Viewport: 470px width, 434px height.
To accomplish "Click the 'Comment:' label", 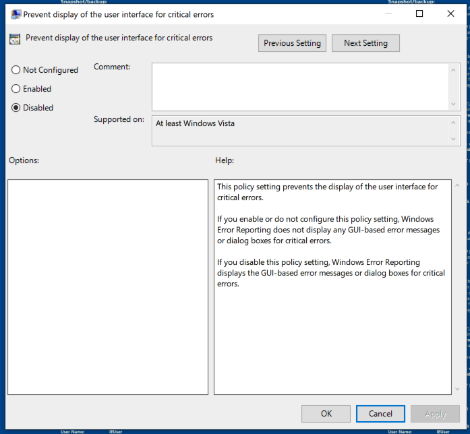I will [112, 67].
